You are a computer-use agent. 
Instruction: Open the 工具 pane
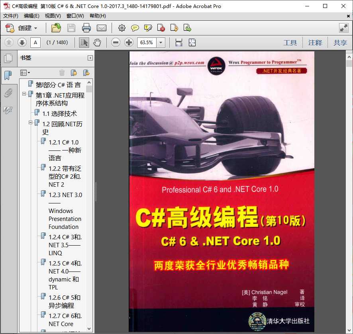pos(290,43)
